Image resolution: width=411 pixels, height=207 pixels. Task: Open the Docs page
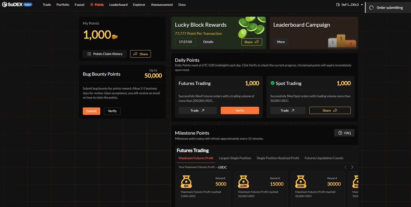point(182,5)
